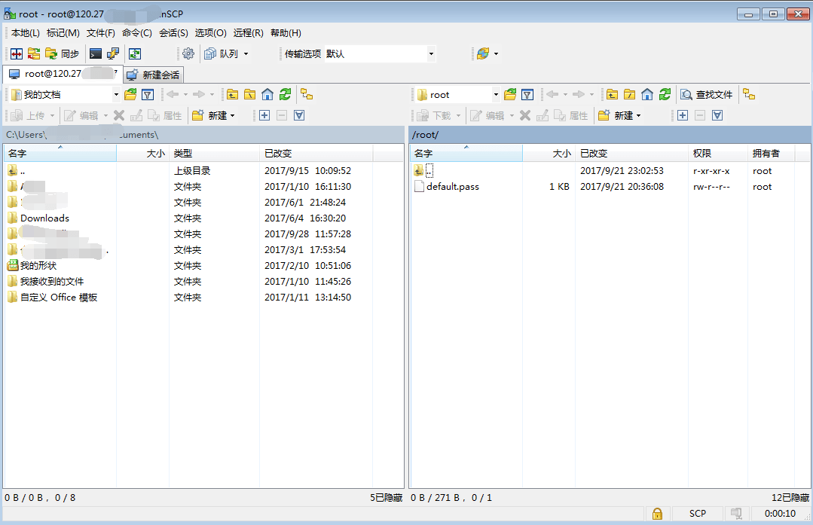Open the 帮助(H) menu
Screen dimensions: 813x525
point(286,33)
